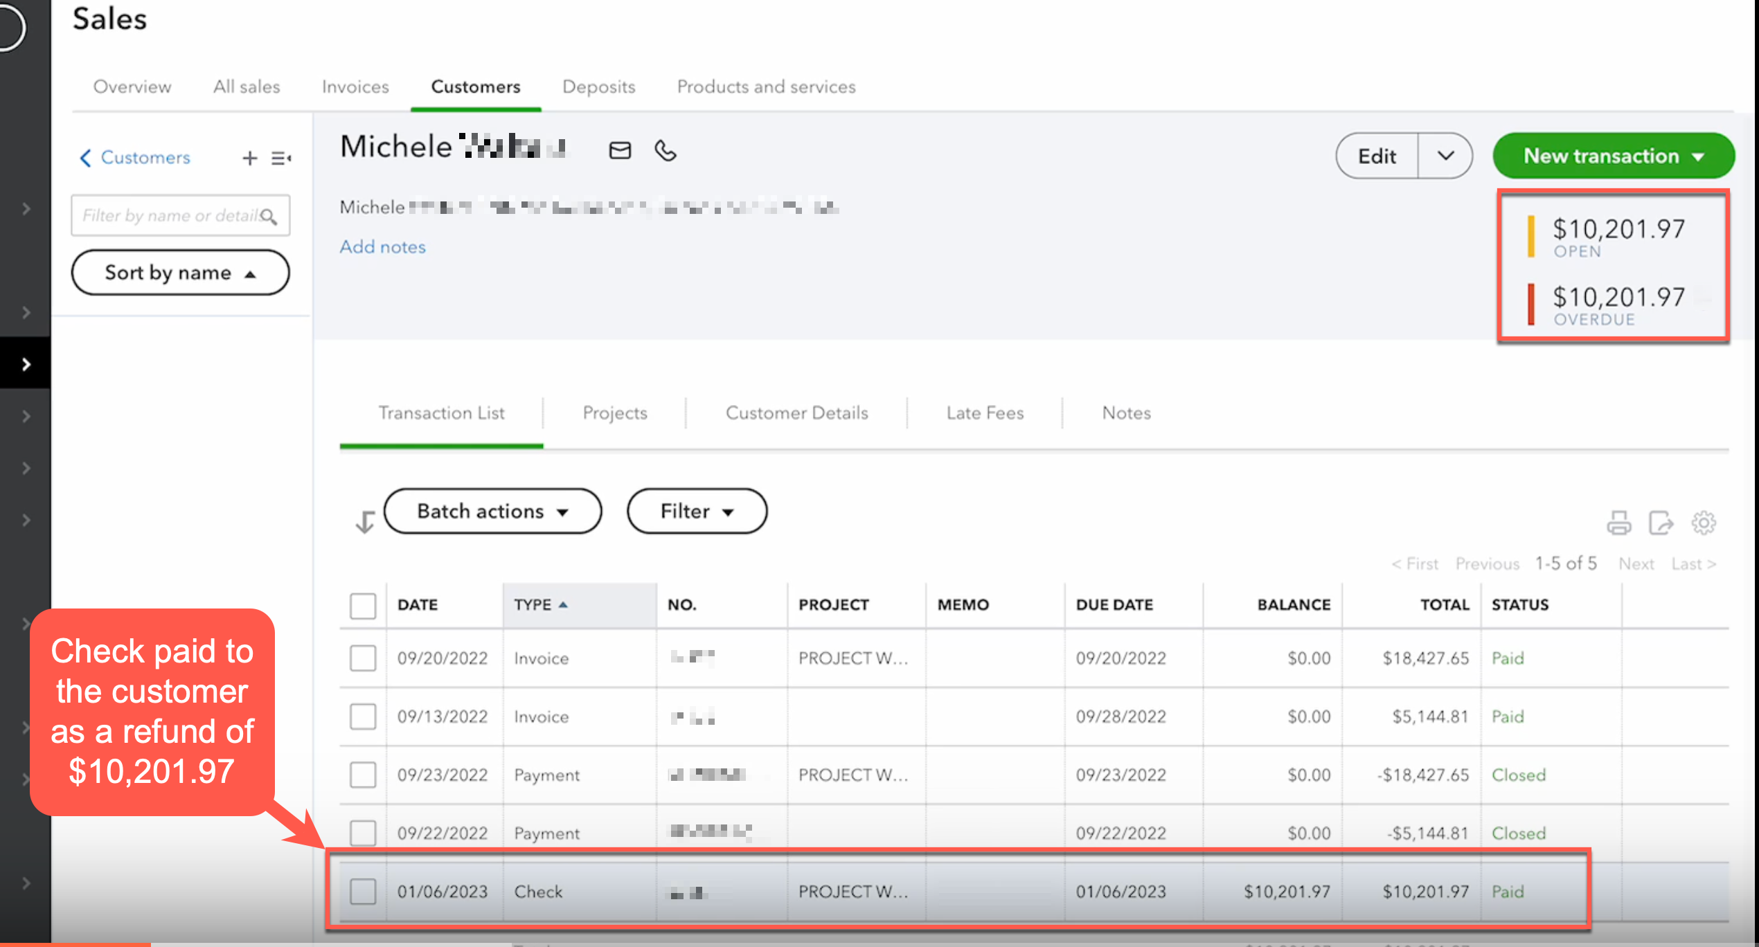Open the arrow dropdown next to Edit
The height and width of the screenshot is (947, 1759).
[x=1445, y=156]
